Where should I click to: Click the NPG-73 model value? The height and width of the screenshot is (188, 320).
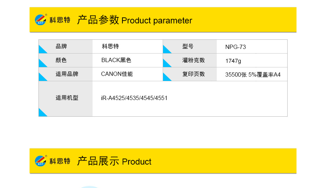(x=236, y=47)
